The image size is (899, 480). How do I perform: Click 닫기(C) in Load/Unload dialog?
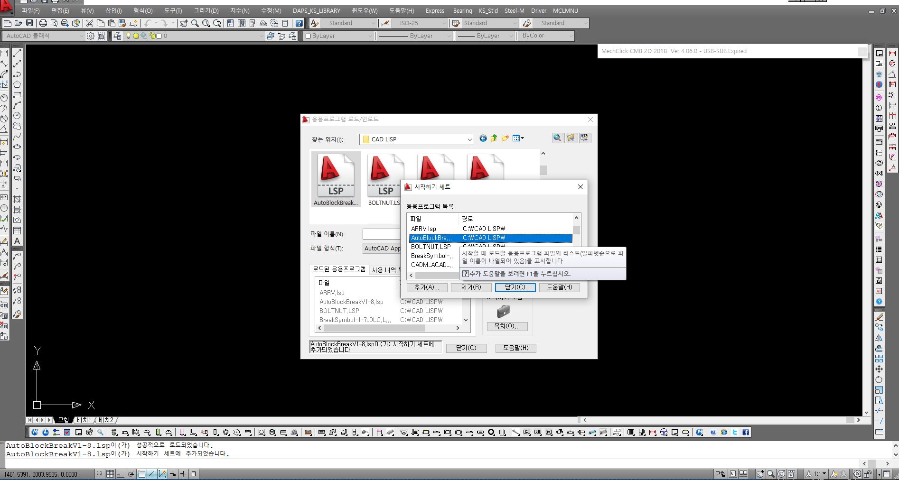(466, 348)
